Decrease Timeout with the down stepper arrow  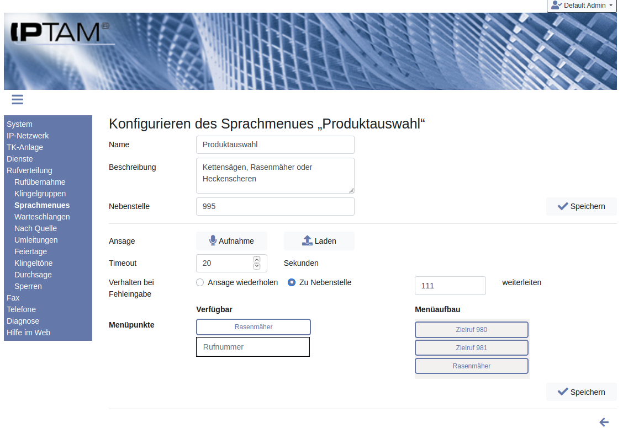pyautogui.click(x=256, y=267)
